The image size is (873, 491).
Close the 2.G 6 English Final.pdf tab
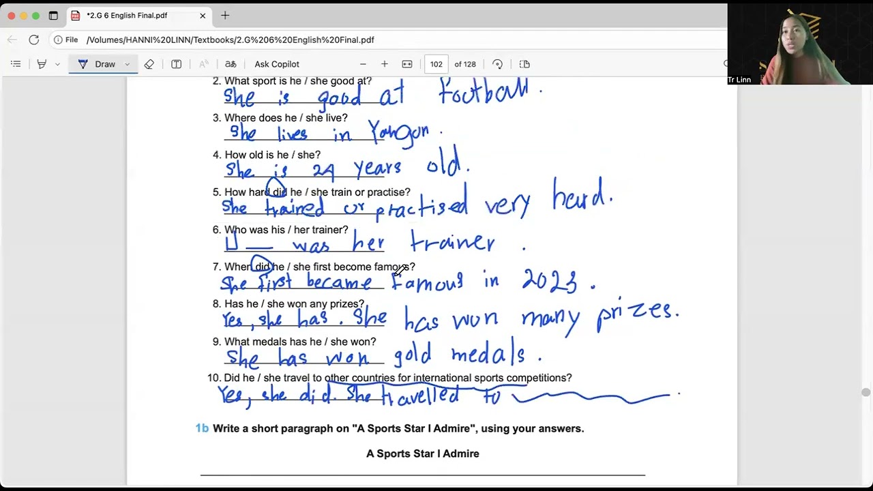tap(203, 15)
